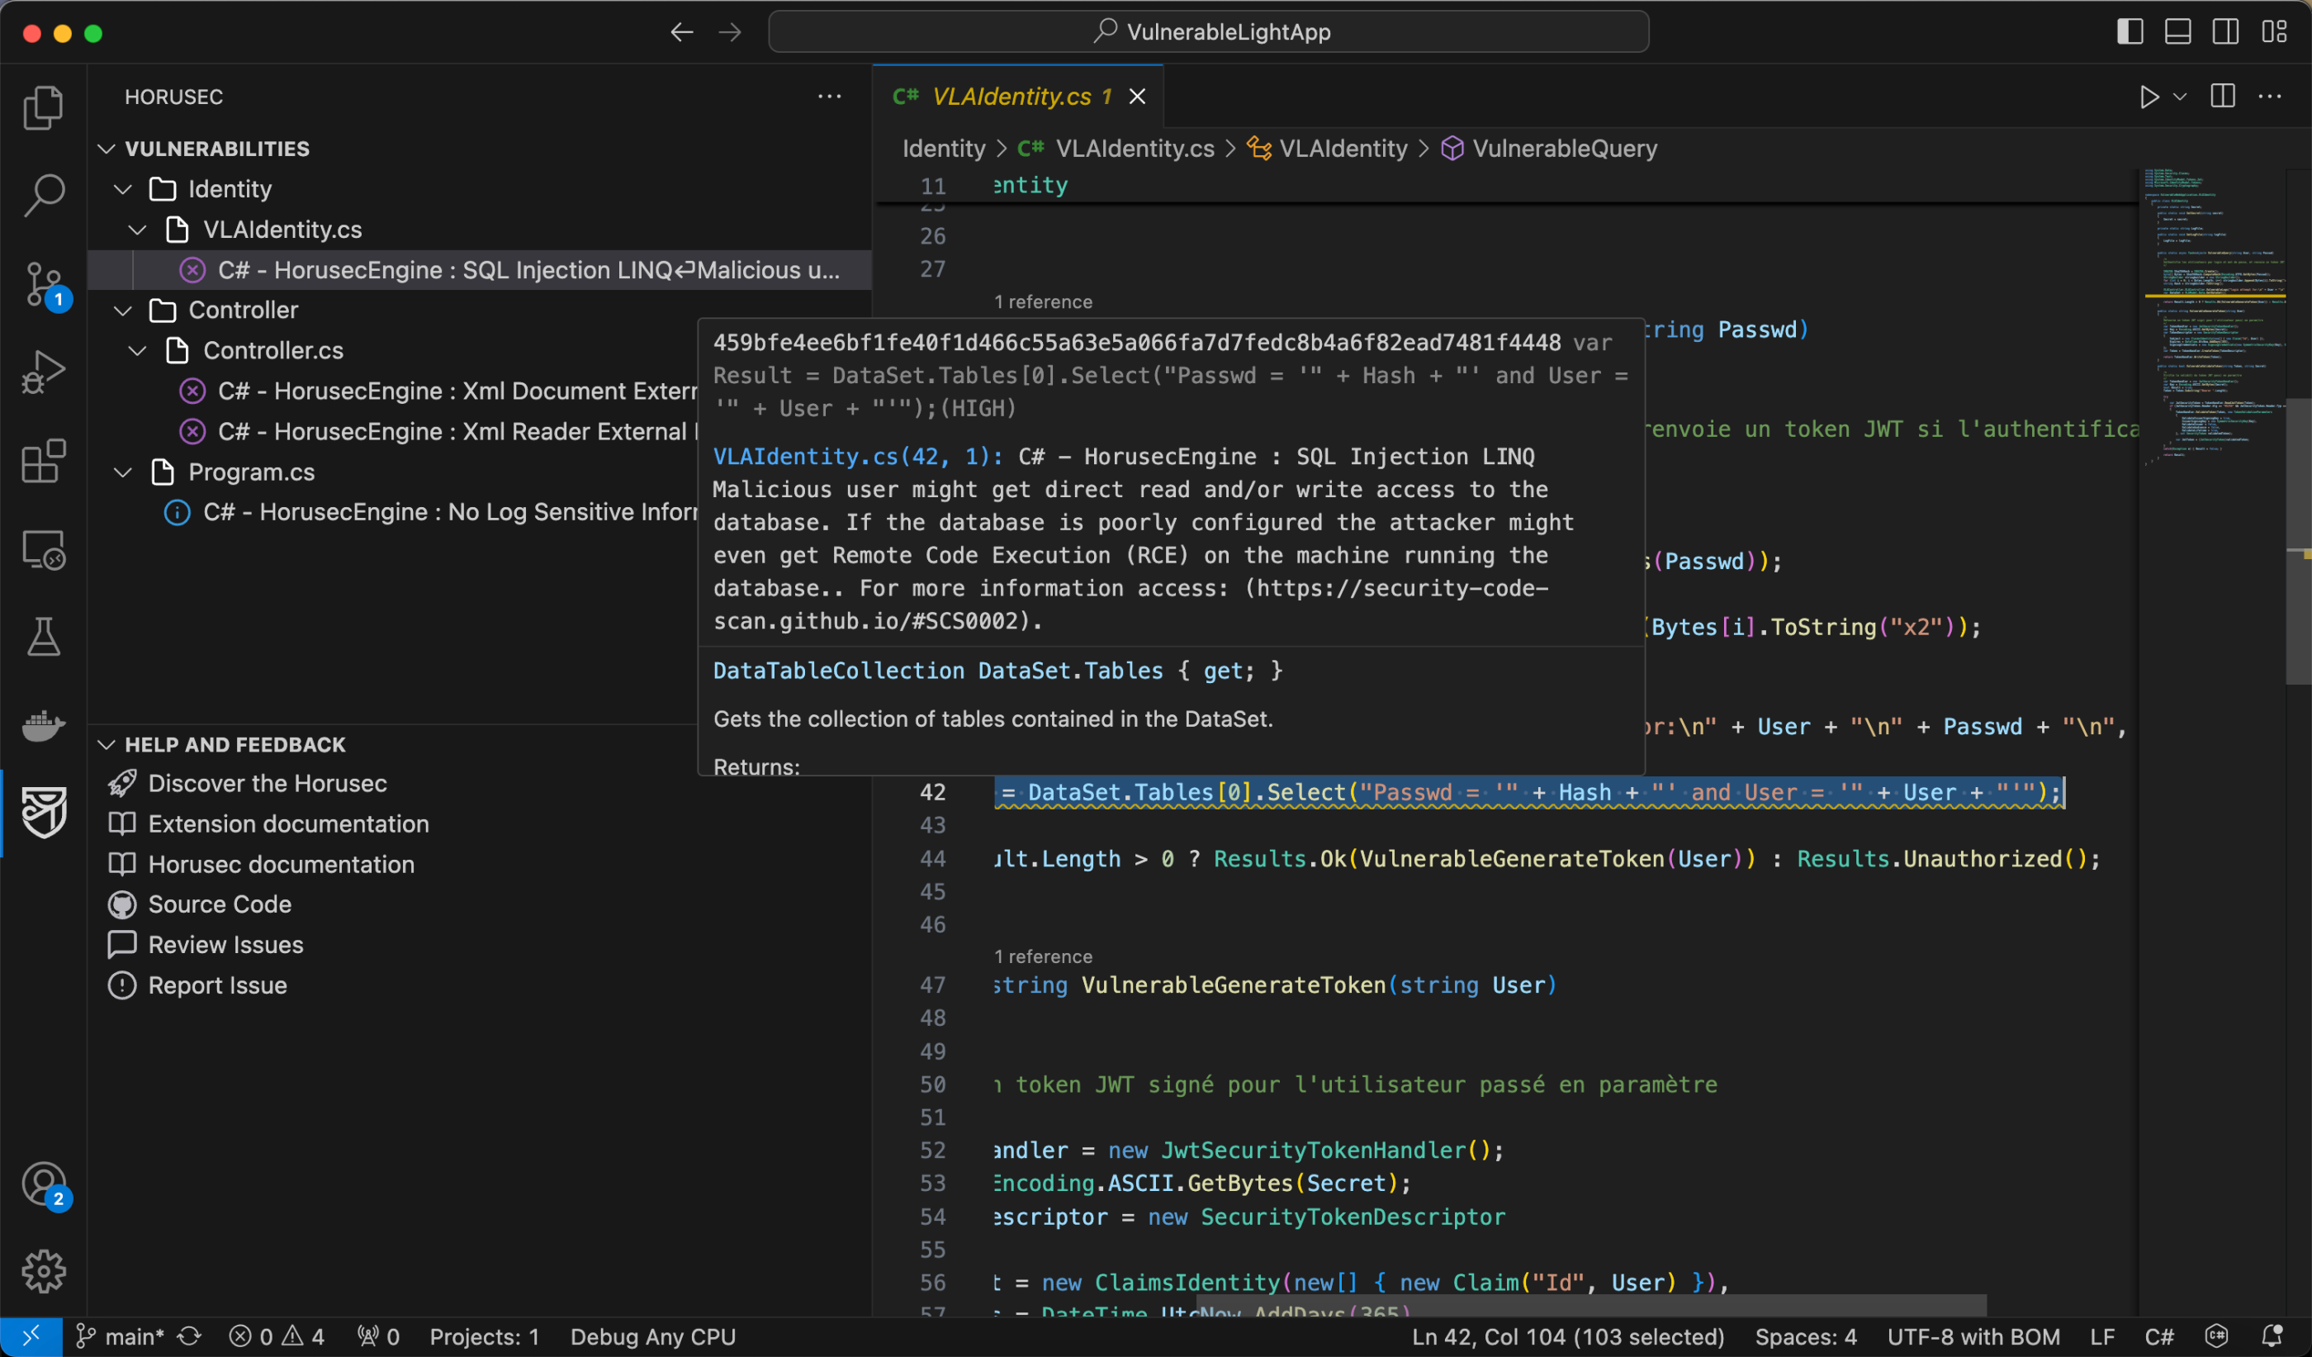Click the main* branch in status bar

coord(121,1337)
